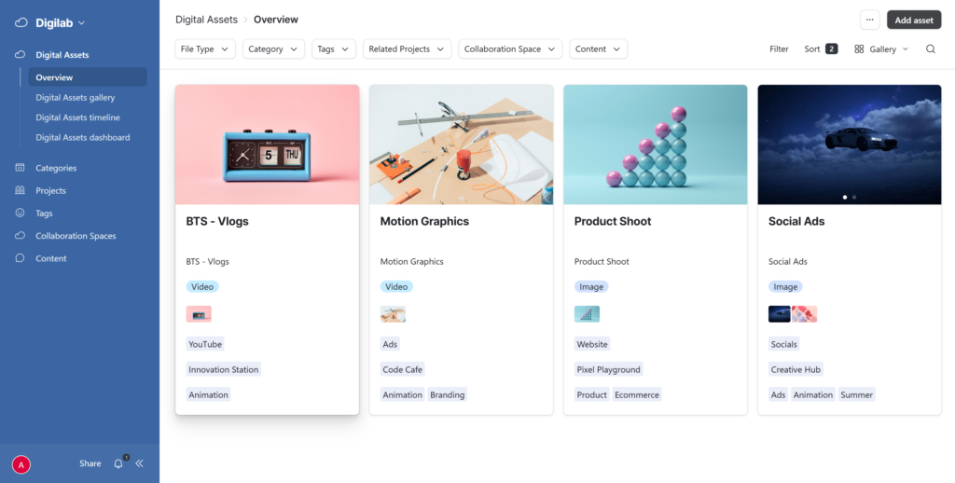This screenshot has width=955, height=483.
Task: Open the Category filter dropdown
Action: (x=273, y=49)
